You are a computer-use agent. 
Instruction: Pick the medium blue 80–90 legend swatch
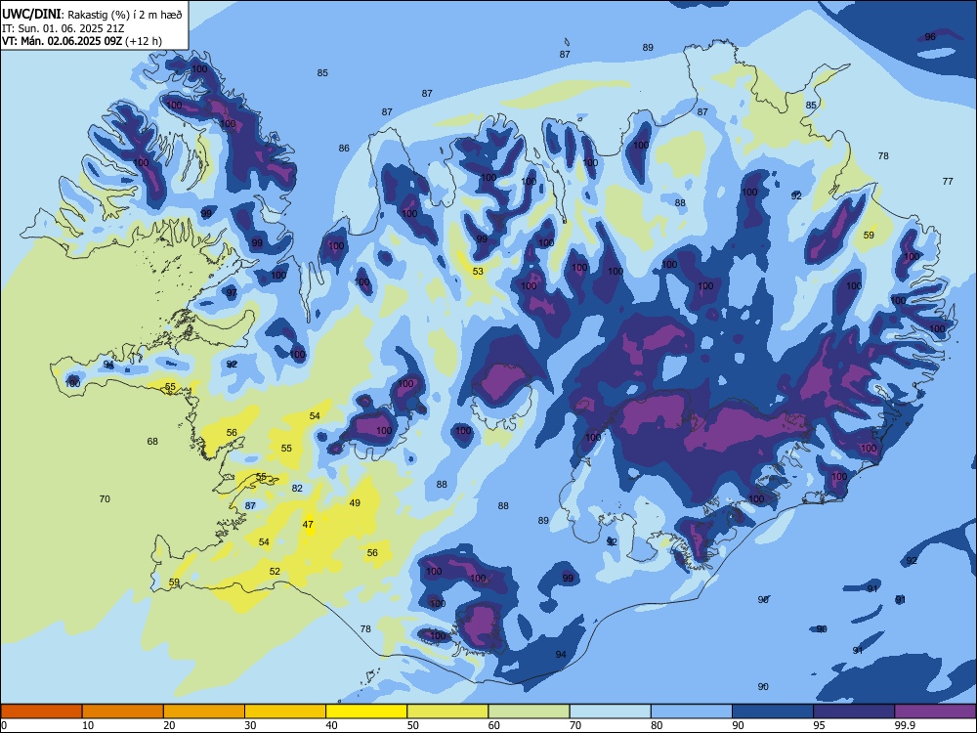692,711
